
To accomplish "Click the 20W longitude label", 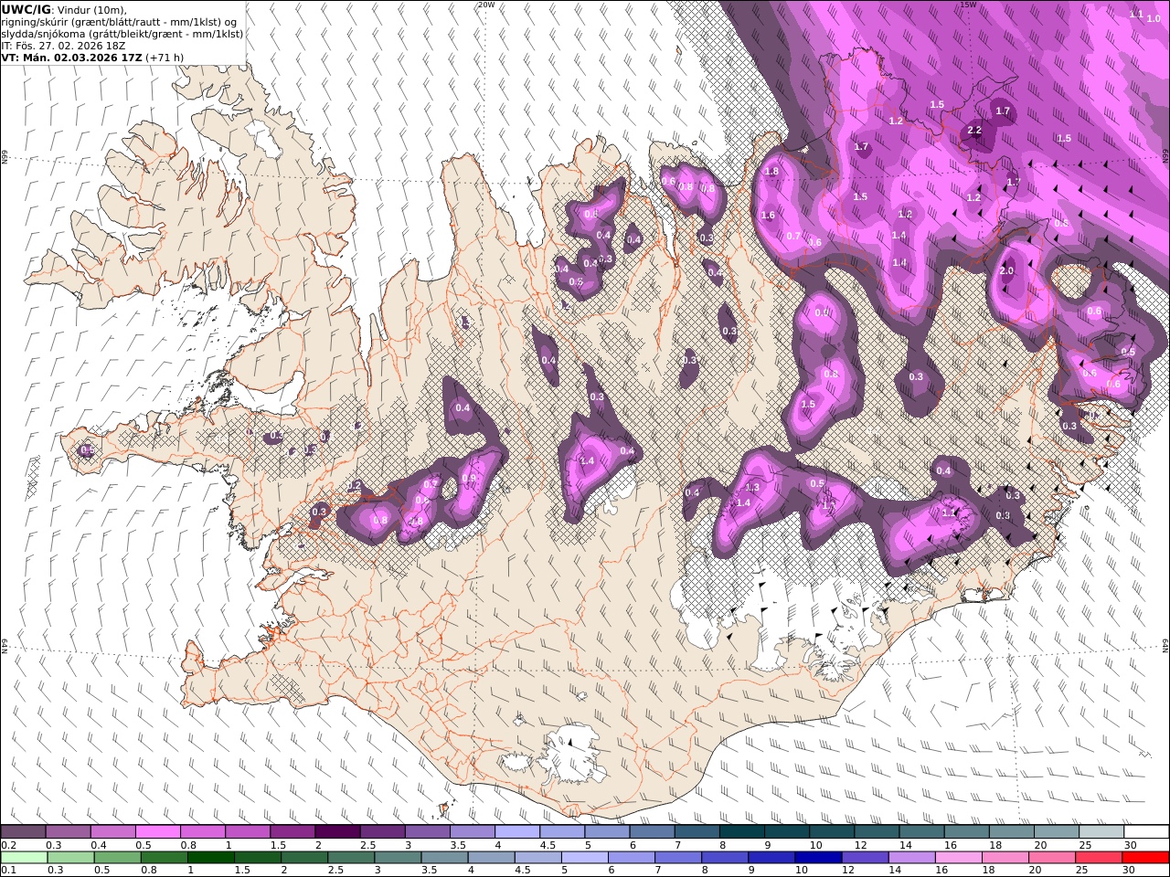I will click(x=486, y=5).
